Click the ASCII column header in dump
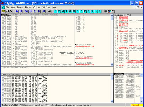This screenshot has width=144, height=107. (43, 75)
